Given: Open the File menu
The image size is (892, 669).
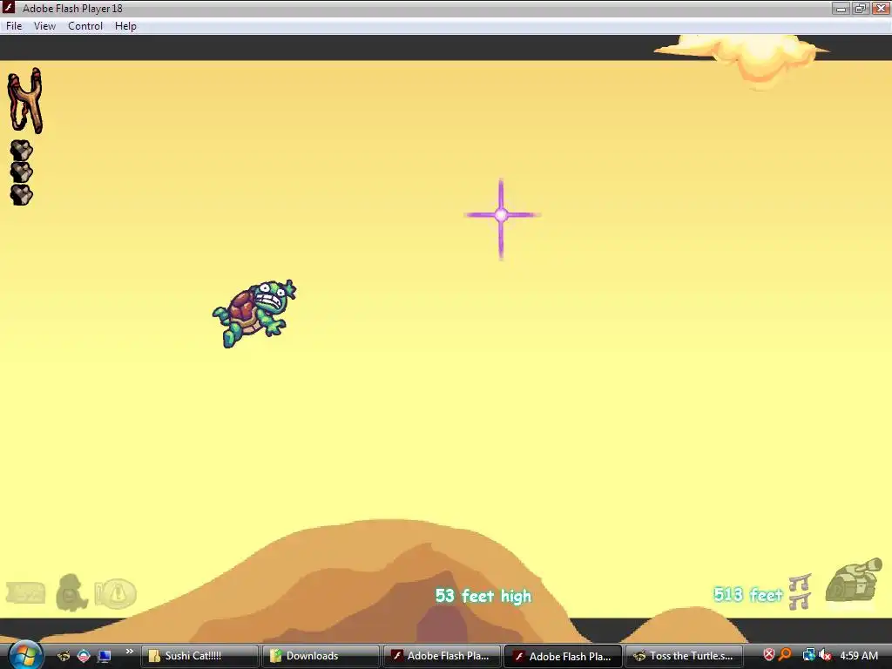Looking at the screenshot, I should click(14, 26).
